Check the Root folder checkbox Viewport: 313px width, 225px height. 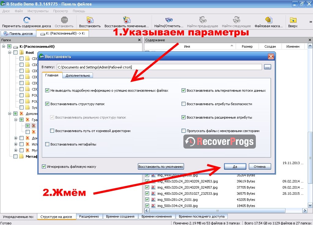pos(15,53)
